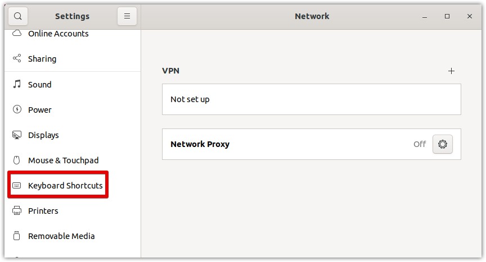486x262 pixels.
Task: Open Network Proxy gear settings
Action: (443, 144)
